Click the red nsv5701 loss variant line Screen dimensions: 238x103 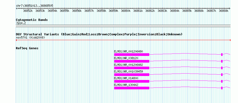pyautogui.click(x=123, y=40)
